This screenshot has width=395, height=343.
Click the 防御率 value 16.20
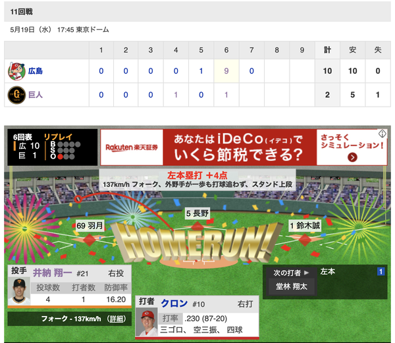116,300
